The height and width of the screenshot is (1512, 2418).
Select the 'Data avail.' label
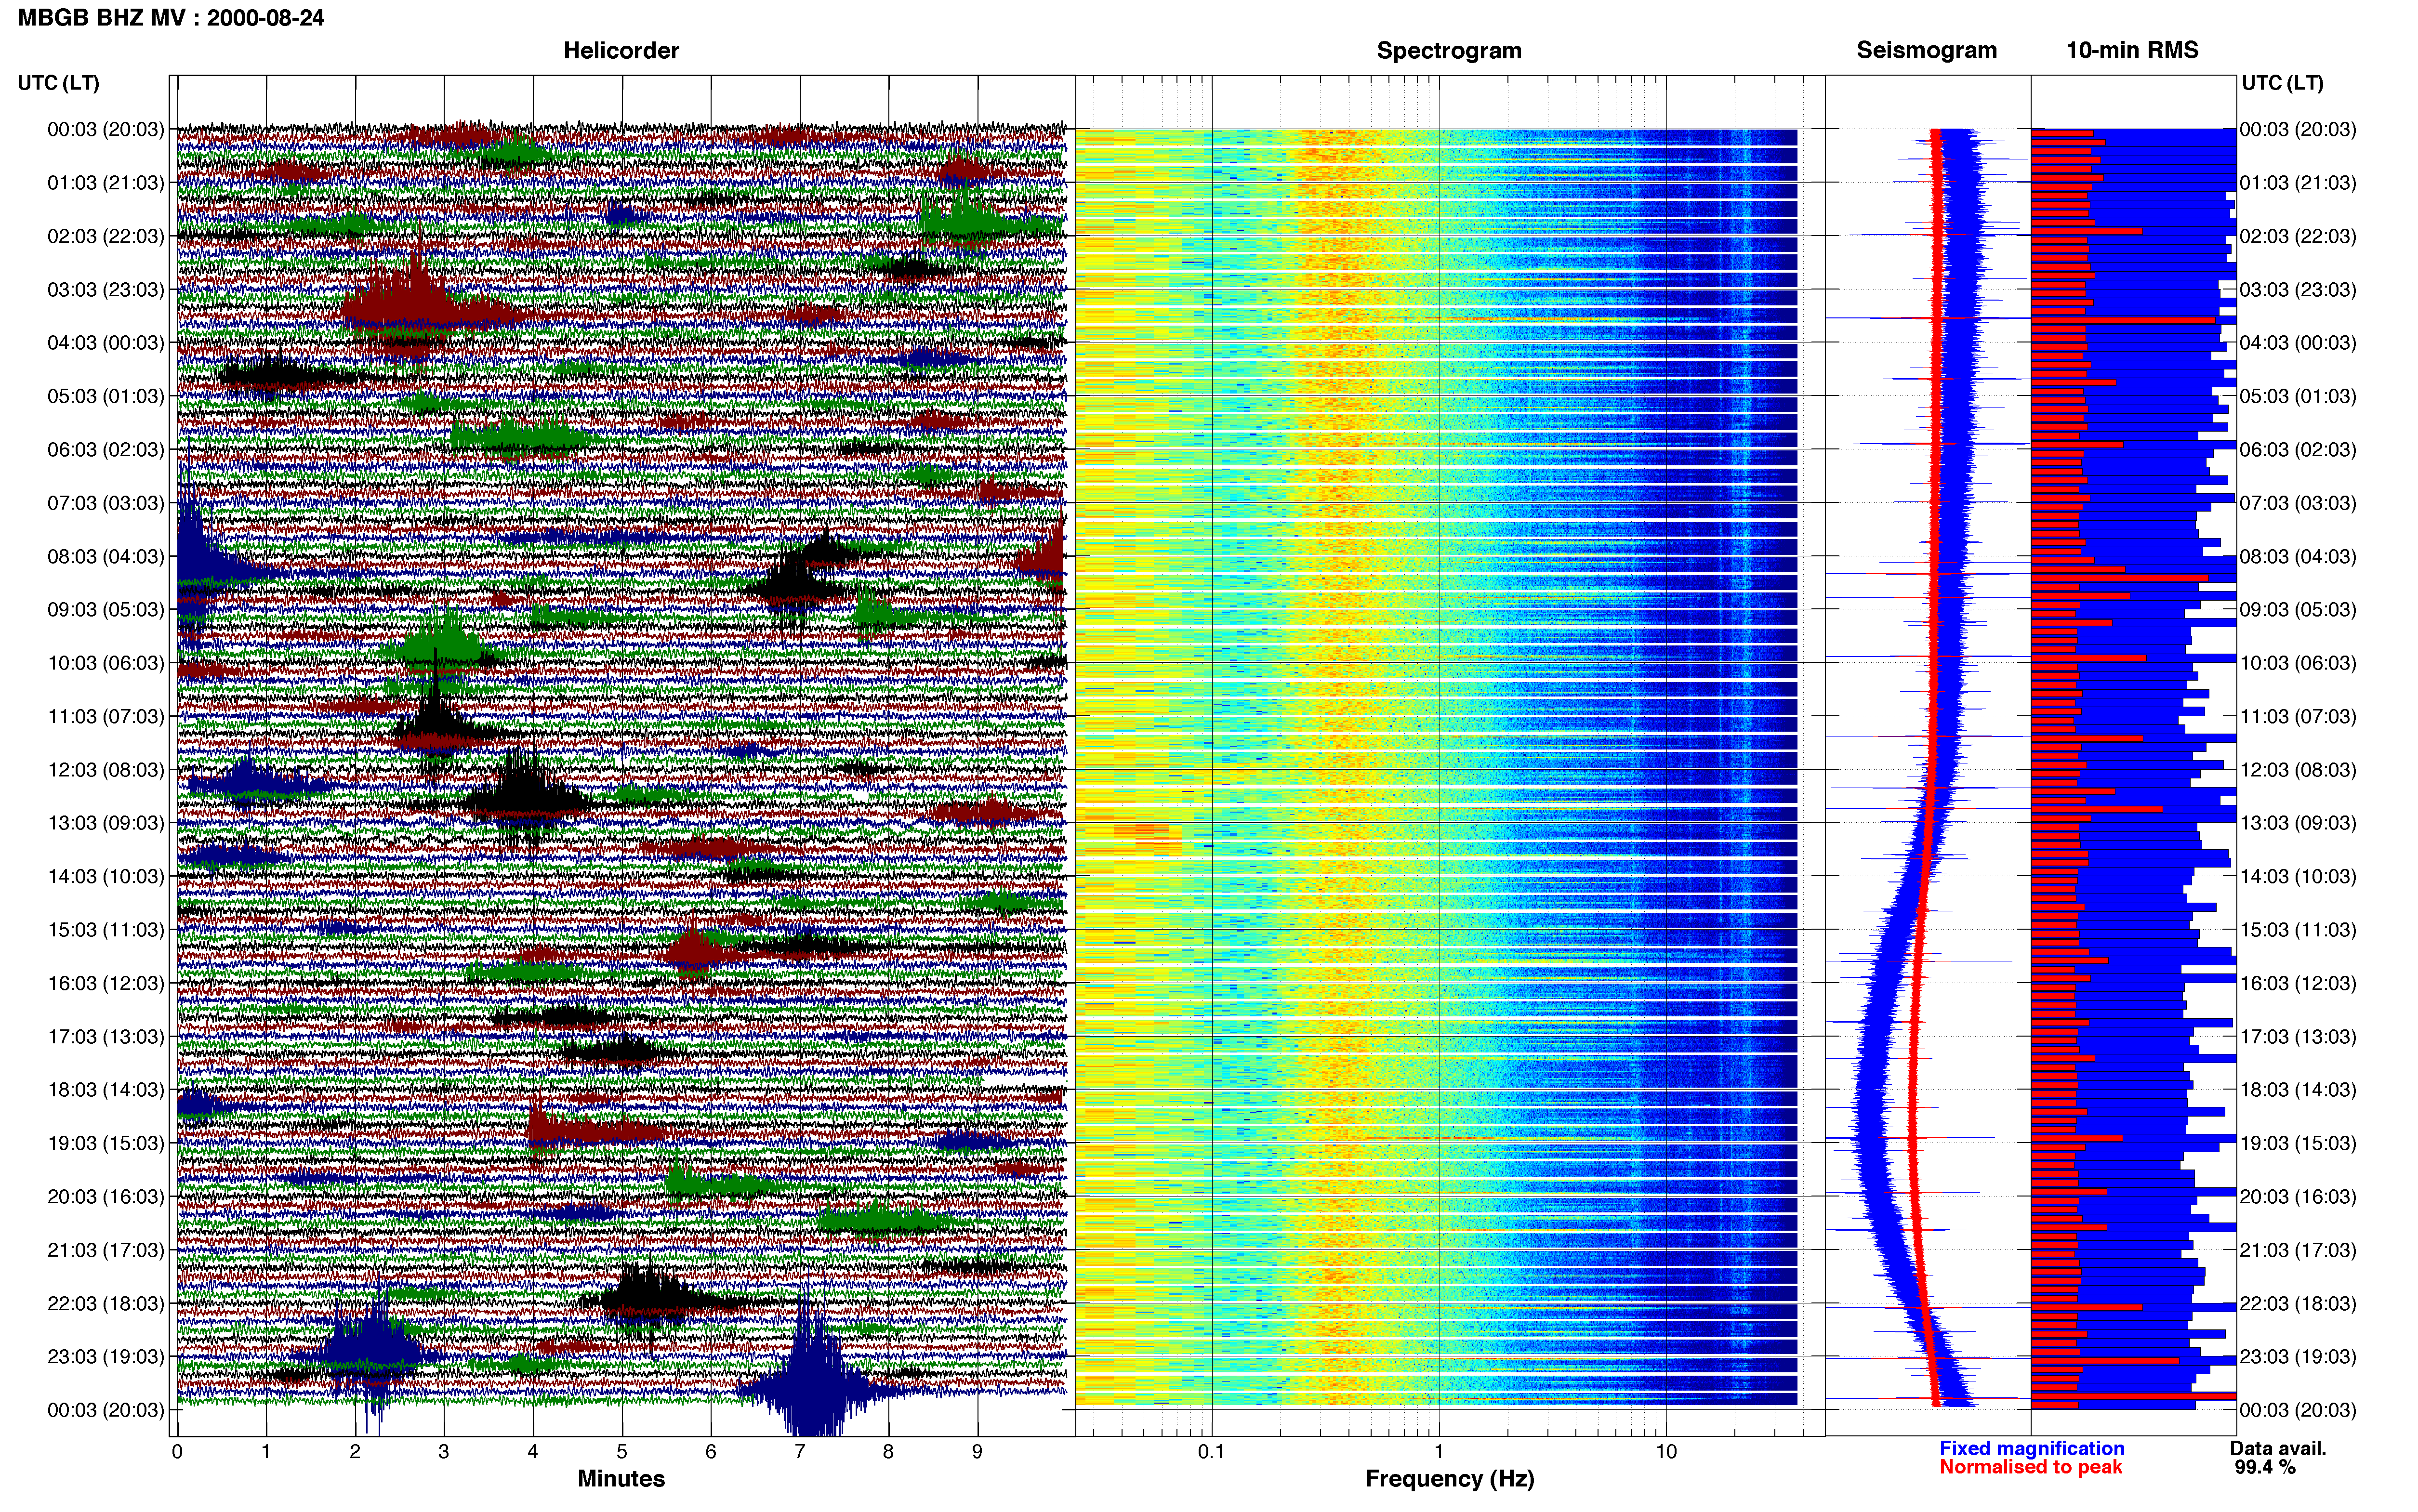click(2278, 1449)
